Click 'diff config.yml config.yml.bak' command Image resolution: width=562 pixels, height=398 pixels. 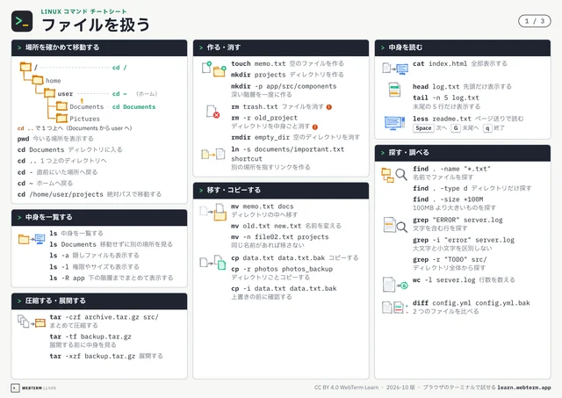point(472,303)
